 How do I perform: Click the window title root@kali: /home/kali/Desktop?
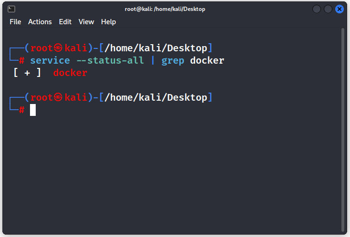click(165, 9)
